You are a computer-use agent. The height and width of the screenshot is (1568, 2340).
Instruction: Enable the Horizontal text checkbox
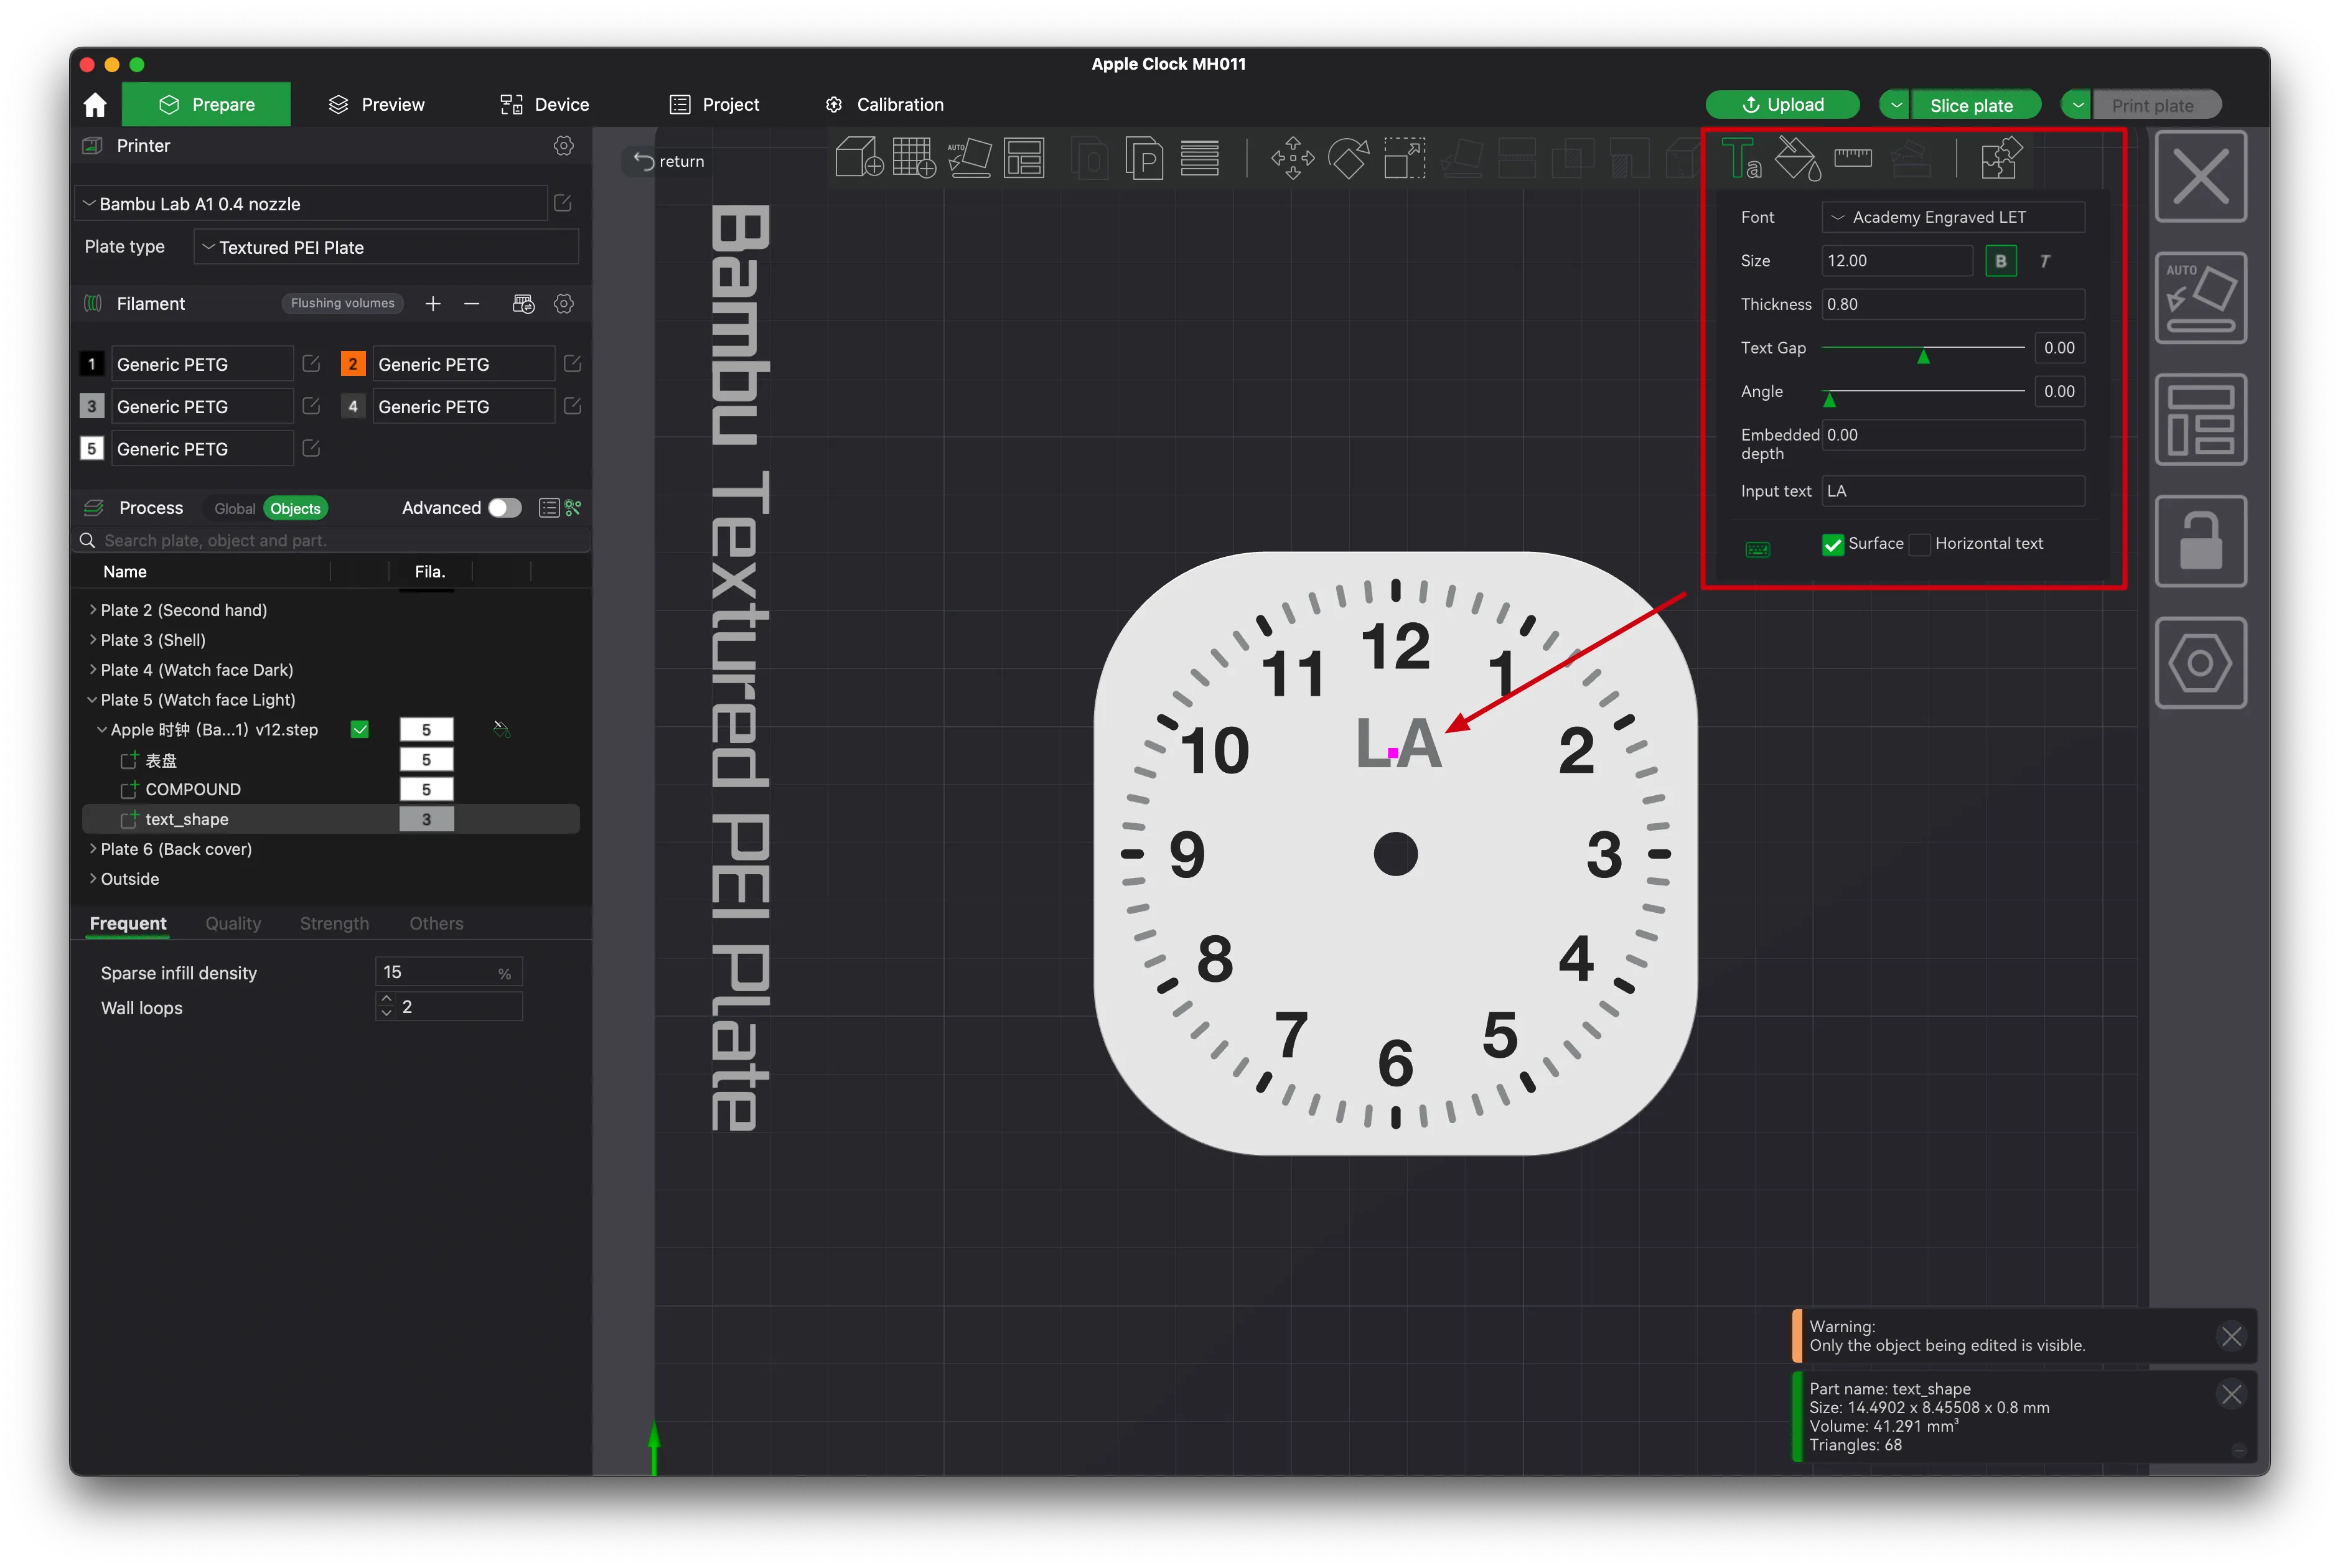point(1920,544)
